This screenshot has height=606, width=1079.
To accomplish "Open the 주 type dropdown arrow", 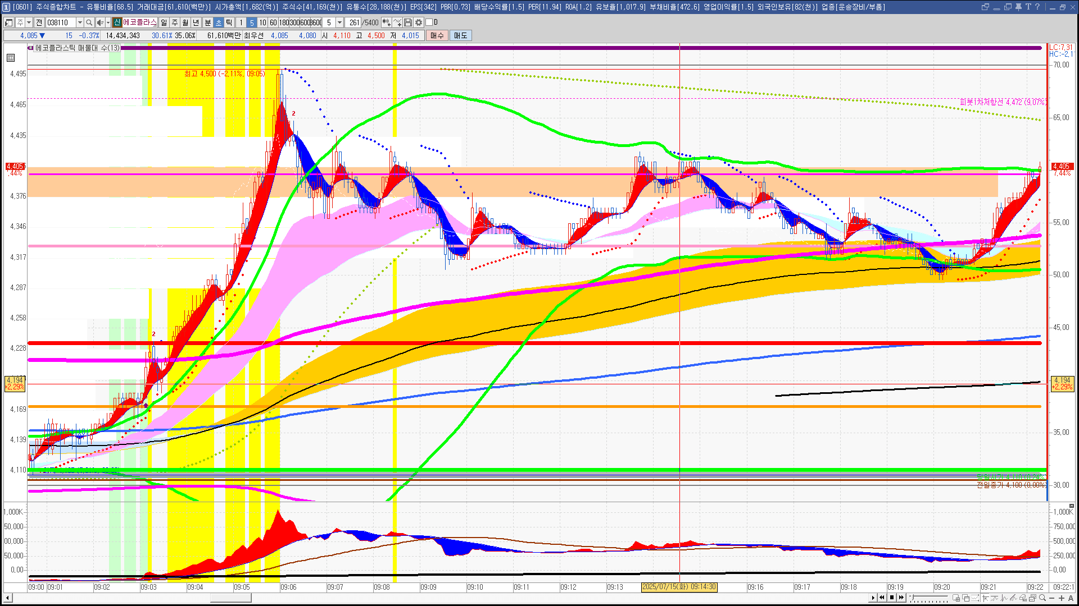I will pos(29,22).
